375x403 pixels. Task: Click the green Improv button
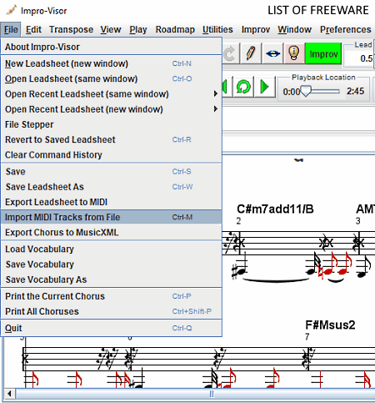[x=323, y=53]
